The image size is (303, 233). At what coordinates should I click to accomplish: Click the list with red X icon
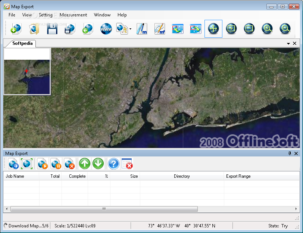127,164
